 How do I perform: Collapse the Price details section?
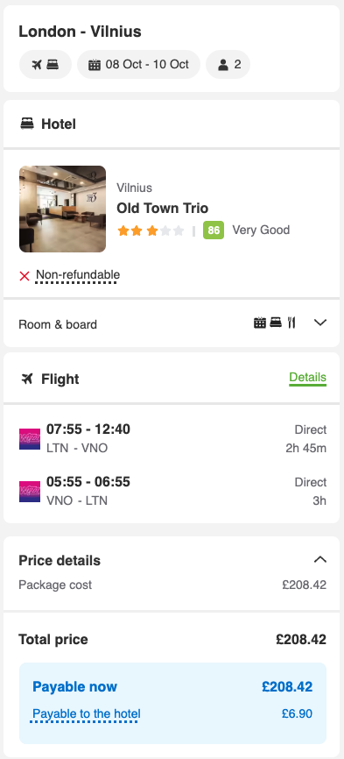pyautogui.click(x=320, y=559)
